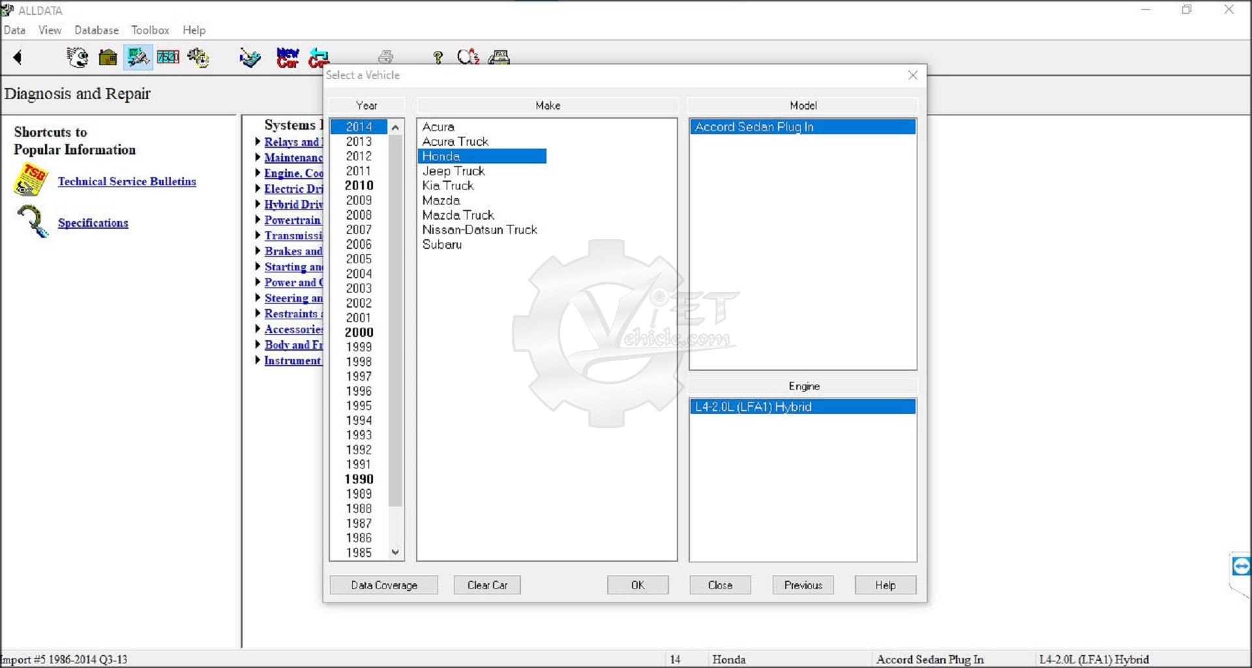1252x668 pixels.
Task: Expand the Brakes tree arrow
Action: click(x=258, y=250)
